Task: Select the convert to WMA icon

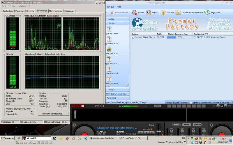Action: coord(109,39)
